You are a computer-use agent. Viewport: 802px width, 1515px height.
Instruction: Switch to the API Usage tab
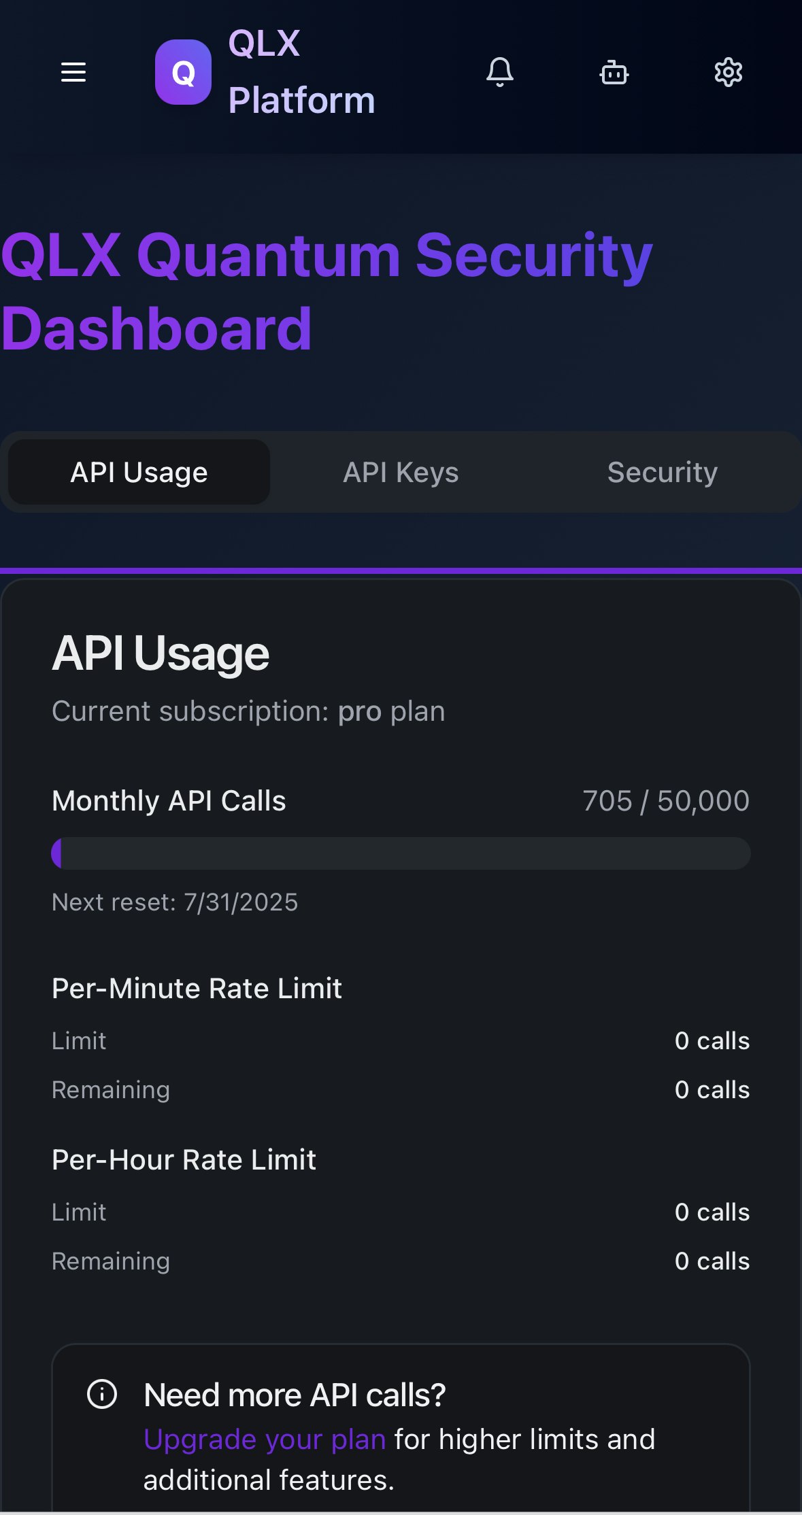tap(139, 472)
